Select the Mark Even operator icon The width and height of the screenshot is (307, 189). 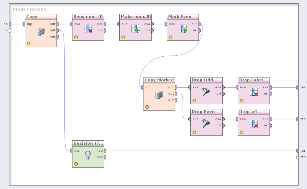(x=183, y=29)
